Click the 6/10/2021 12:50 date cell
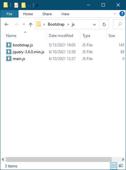This screenshot has height=170, width=126. point(62,52)
